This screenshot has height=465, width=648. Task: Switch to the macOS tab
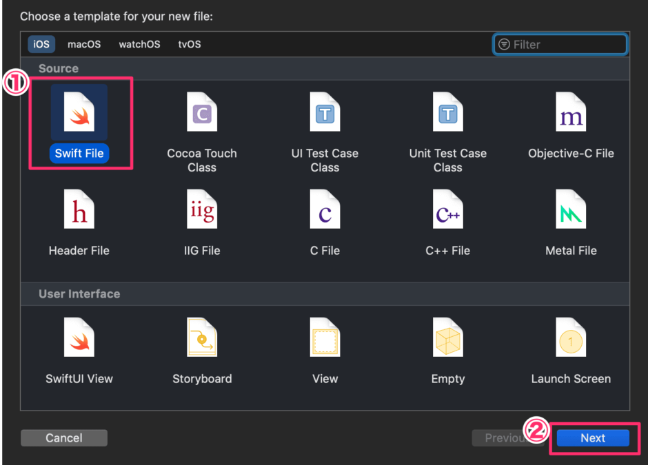click(83, 44)
